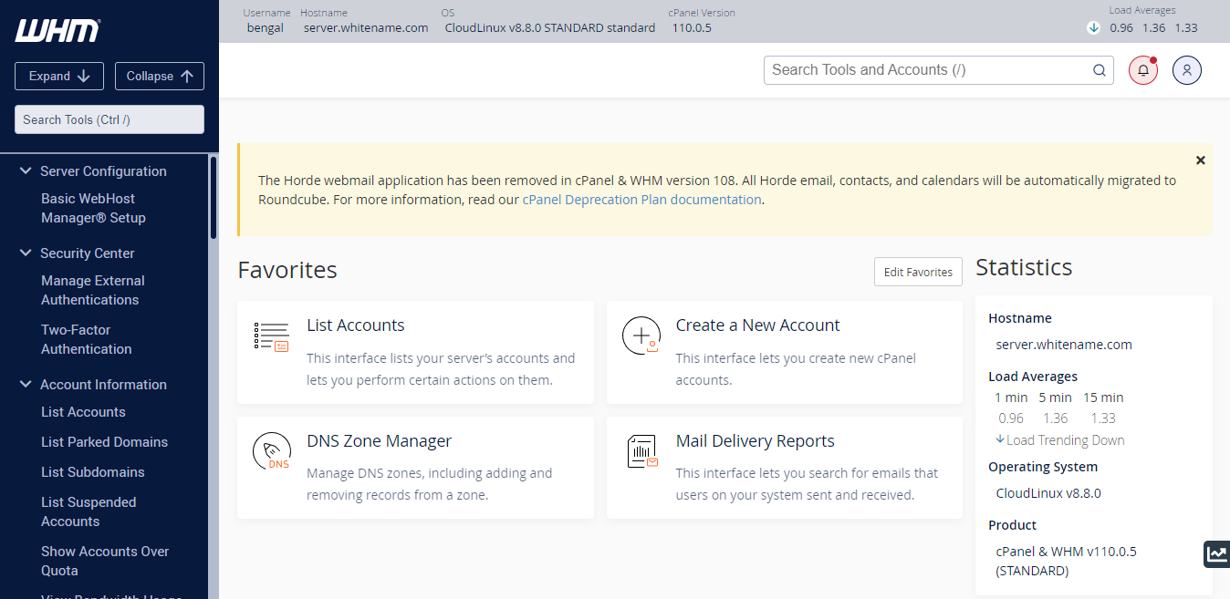Open the cPanel Deprecation Plan documentation link
This screenshot has height=599, width=1230.
point(641,200)
